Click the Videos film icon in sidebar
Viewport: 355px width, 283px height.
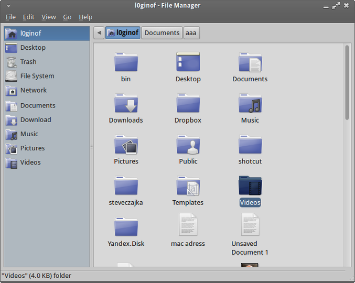click(12, 163)
